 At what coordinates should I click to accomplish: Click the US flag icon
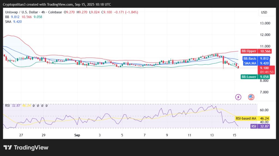point(251,97)
